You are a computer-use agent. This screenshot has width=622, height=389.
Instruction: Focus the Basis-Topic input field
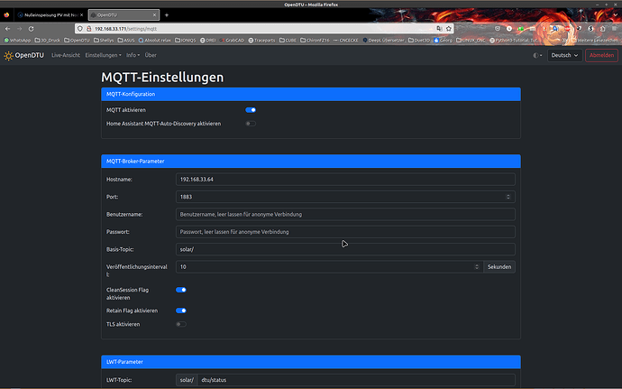345,249
